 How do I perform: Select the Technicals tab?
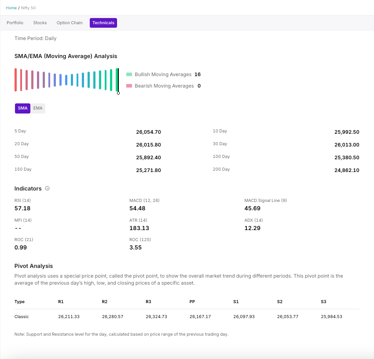(x=103, y=23)
